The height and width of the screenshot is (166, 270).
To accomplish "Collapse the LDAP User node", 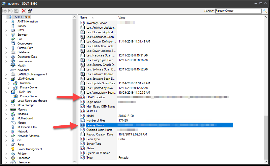I will [x=6, y=92].
